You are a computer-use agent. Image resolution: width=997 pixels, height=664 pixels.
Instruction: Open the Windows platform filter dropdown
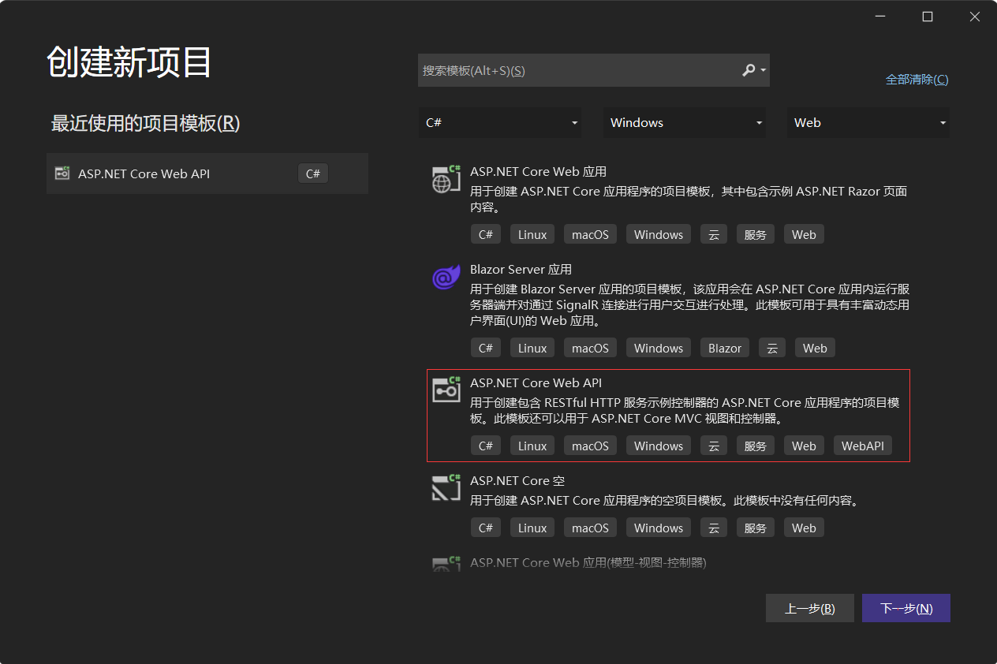[x=685, y=122]
